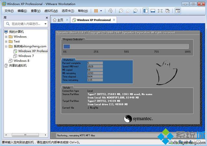The width and height of the screenshot is (207, 146).
Task: Select 共享的虚拟机 in the library
Action: click(18, 66)
